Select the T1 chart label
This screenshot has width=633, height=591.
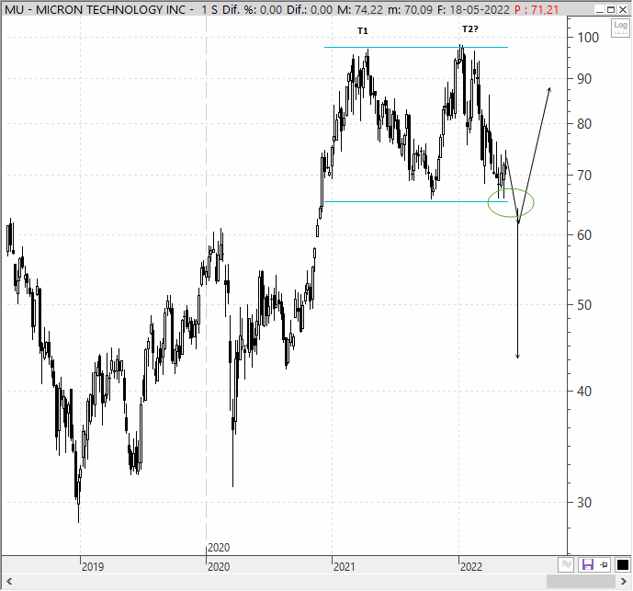tap(363, 30)
